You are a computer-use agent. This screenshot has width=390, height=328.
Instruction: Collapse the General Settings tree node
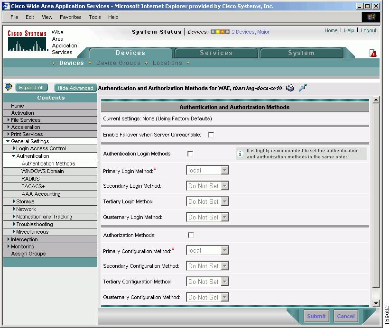click(8, 141)
